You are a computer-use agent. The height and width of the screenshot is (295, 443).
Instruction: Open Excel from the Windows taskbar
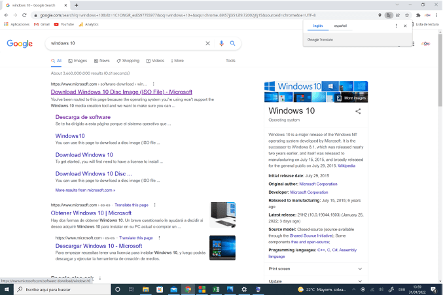[215, 289]
